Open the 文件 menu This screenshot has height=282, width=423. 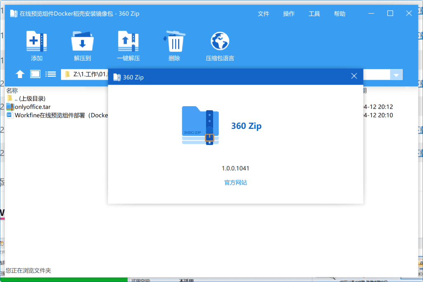pyautogui.click(x=263, y=14)
